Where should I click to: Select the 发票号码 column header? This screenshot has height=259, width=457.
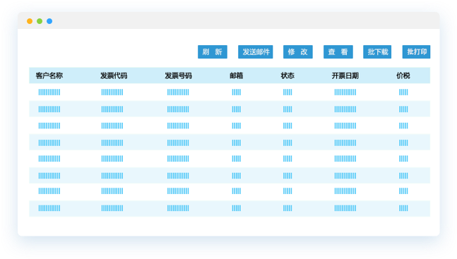coord(178,76)
